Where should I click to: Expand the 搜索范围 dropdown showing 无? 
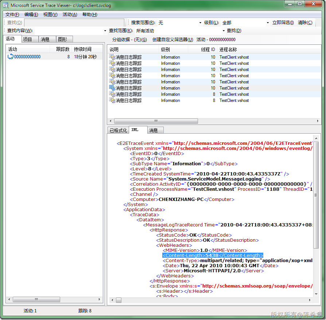click(x=200, y=23)
